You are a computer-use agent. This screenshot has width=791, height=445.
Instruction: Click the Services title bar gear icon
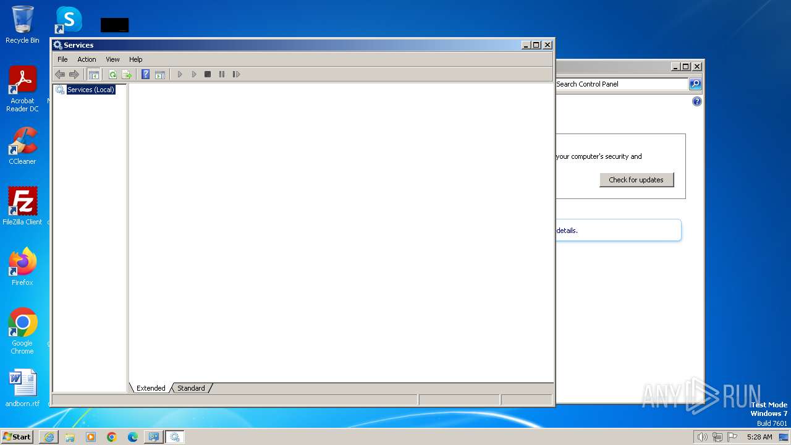click(x=57, y=45)
